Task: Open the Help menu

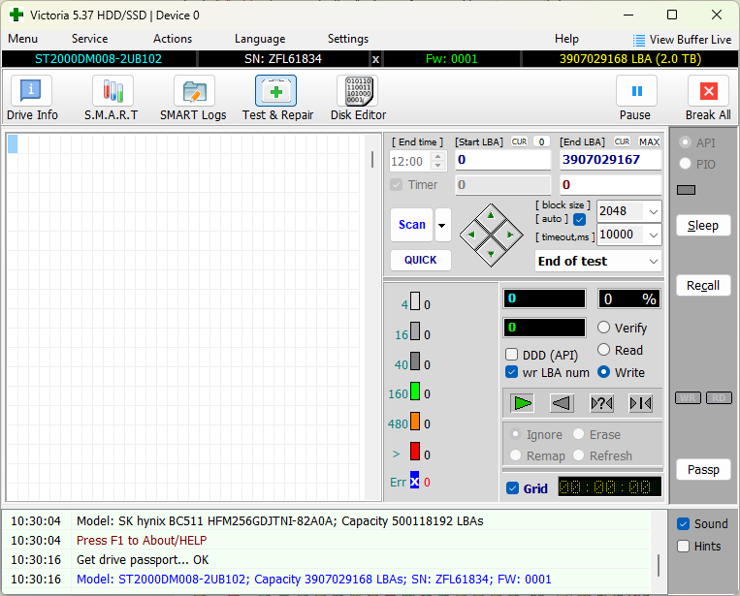Action: tap(566, 39)
